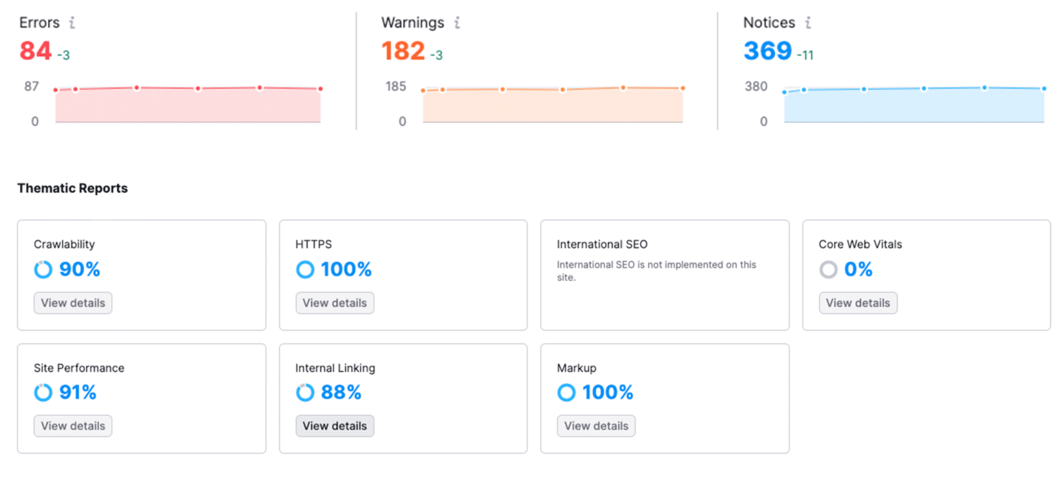Click the HTTPS progress ring icon
1064x482 pixels.
click(305, 269)
